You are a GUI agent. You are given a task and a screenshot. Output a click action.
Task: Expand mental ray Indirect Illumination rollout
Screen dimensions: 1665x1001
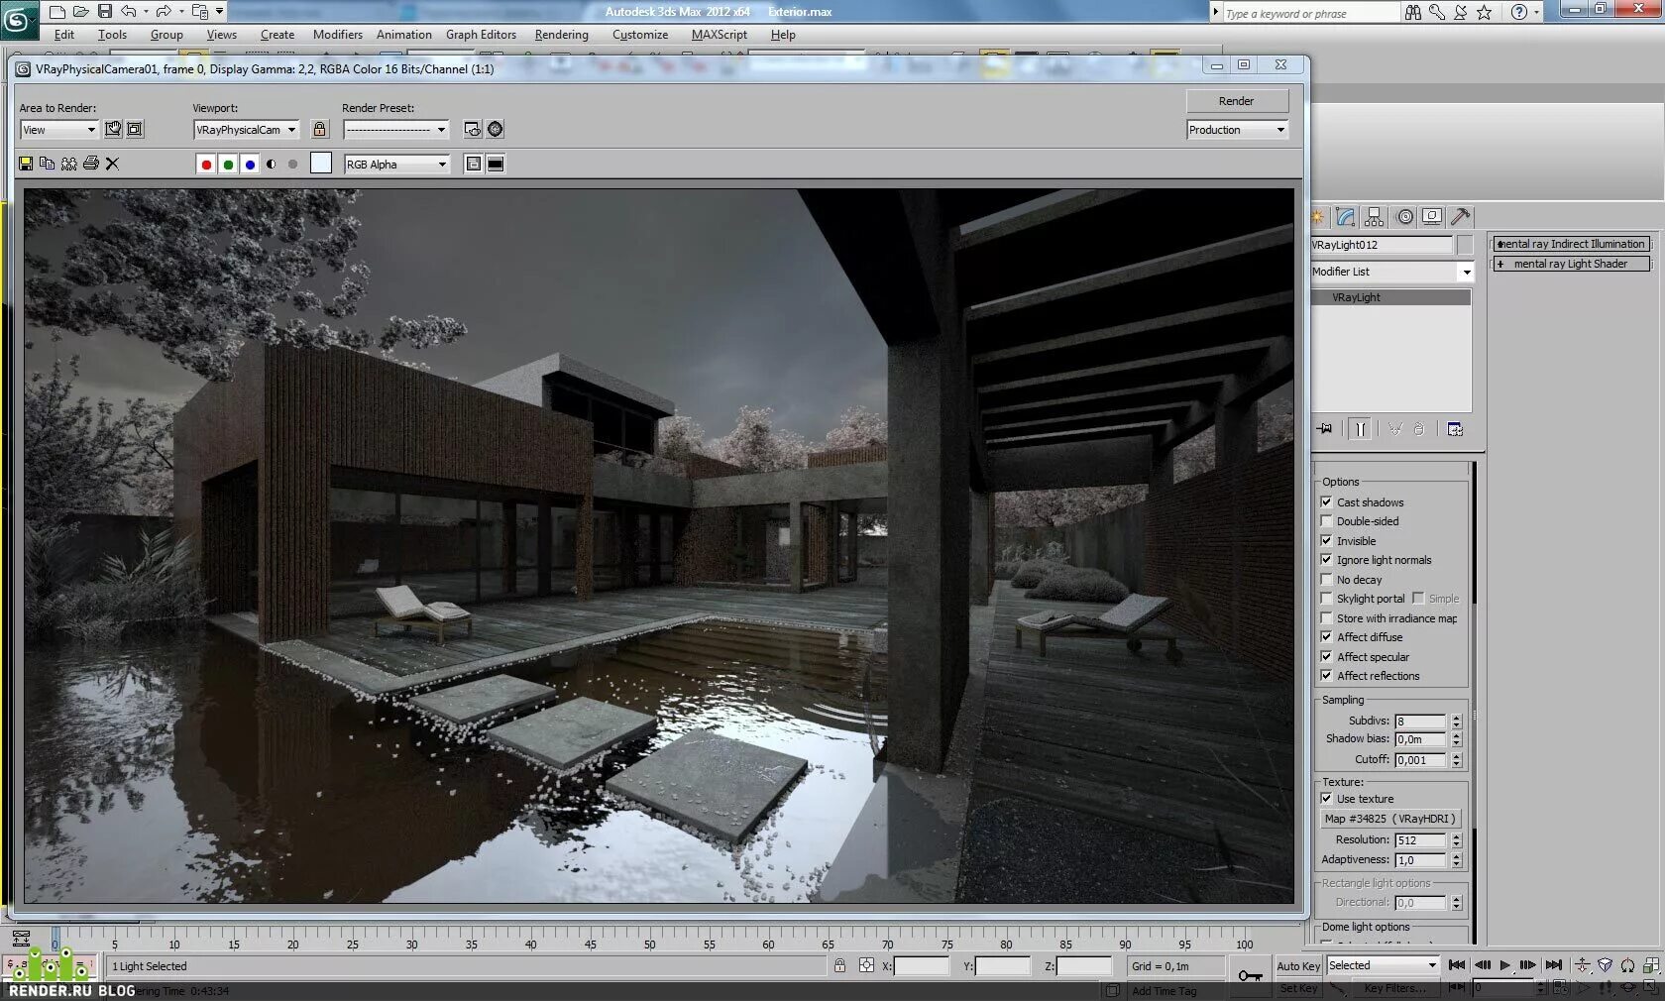pos(1572,244)
